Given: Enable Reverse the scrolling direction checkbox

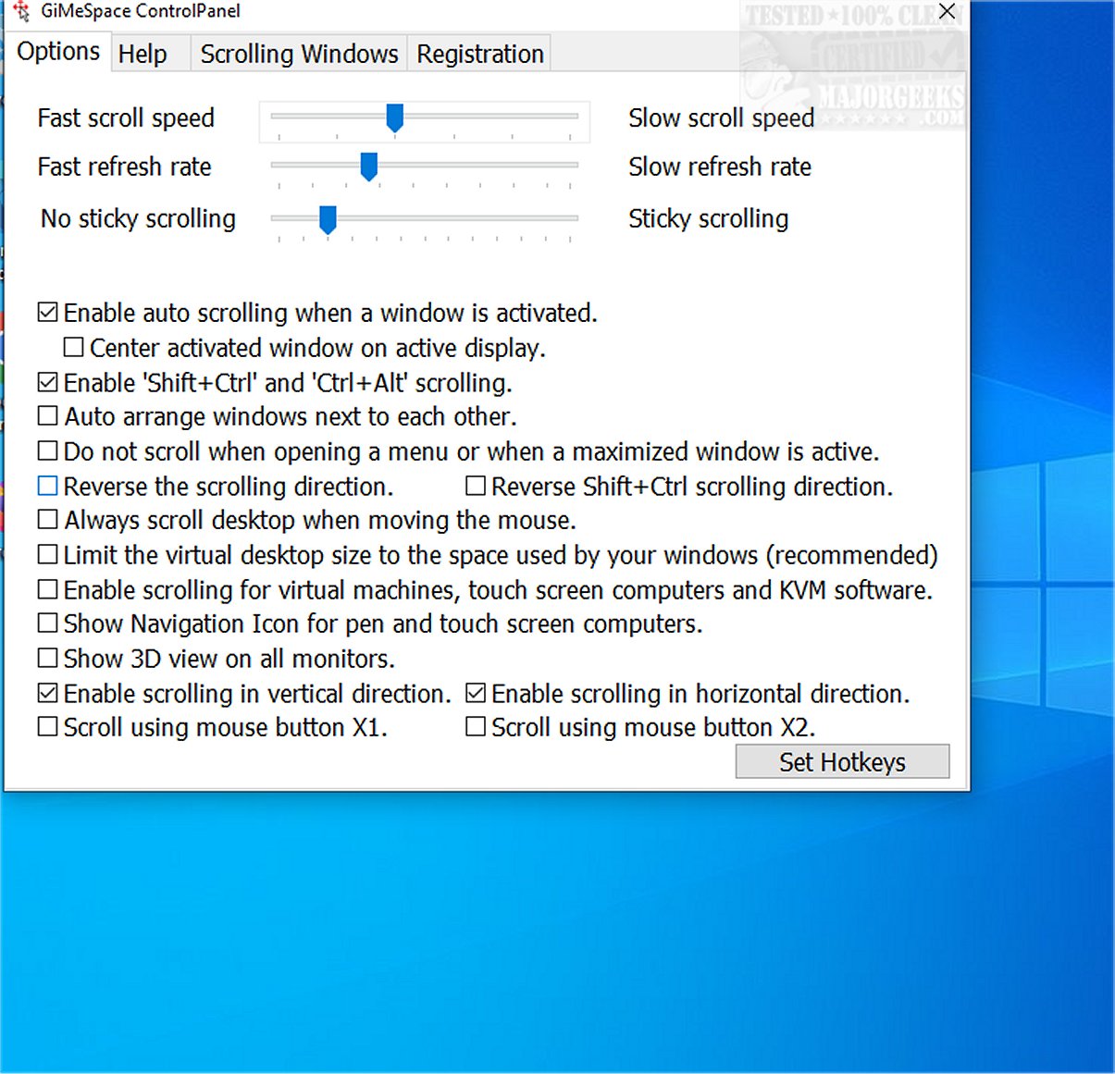Looking at the screenshot, I should click(47, 486).
